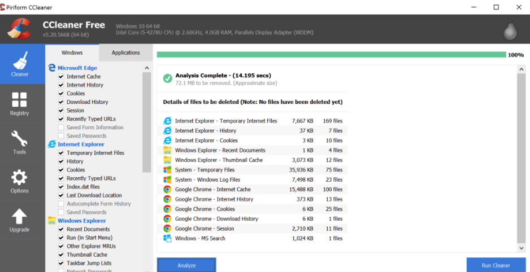Enable the Saved Form Information checkbox
The width and height of the screenshot is (530, 272).
(61, 128)
